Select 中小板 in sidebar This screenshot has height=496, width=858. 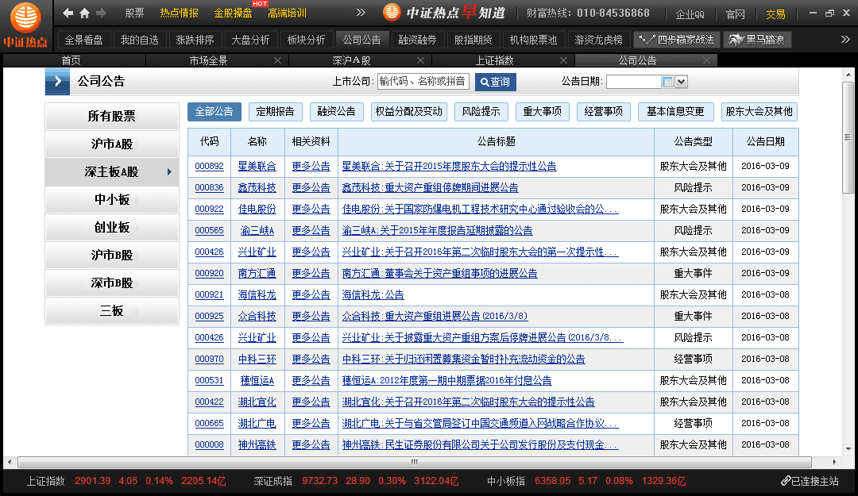point(112,200)
